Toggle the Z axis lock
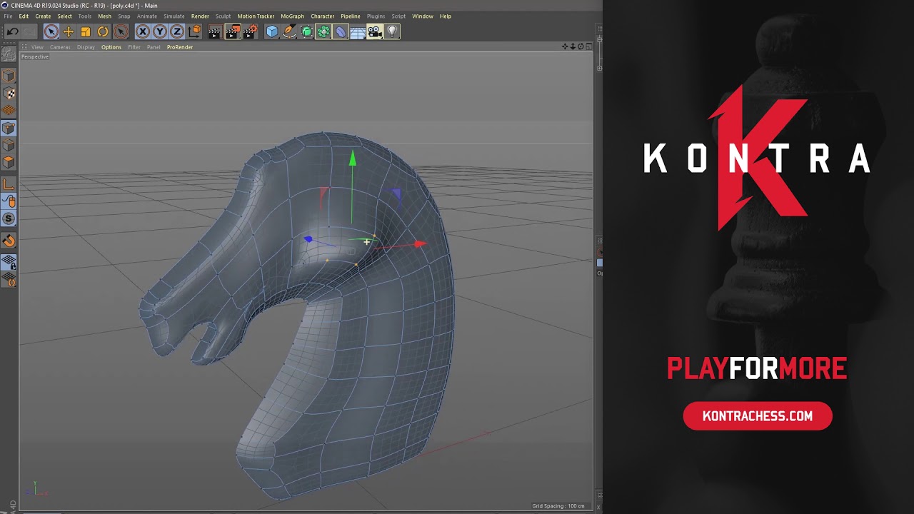Screen dimensions: 914x514 point(176,31)
